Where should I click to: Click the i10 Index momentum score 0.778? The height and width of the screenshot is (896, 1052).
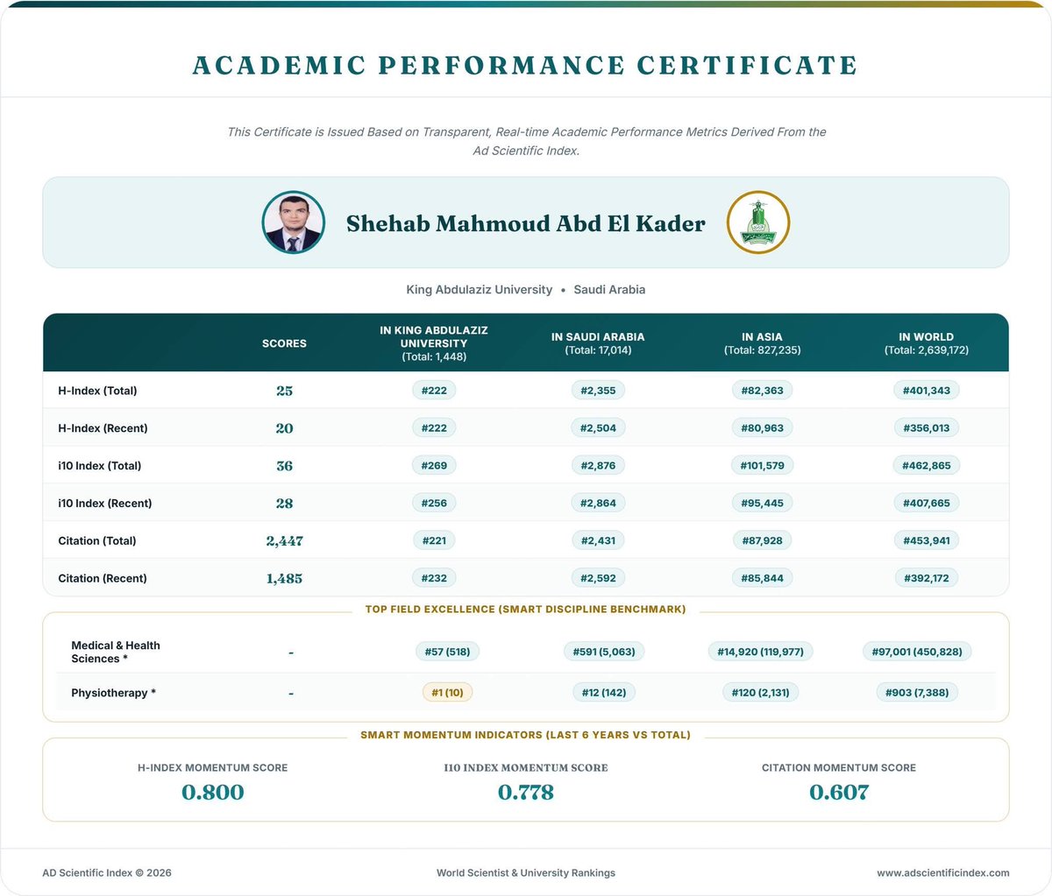(526, 793)
